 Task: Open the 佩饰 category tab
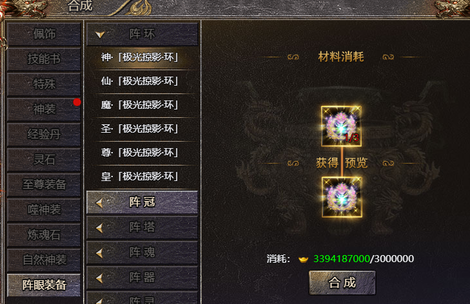(44, 34)
